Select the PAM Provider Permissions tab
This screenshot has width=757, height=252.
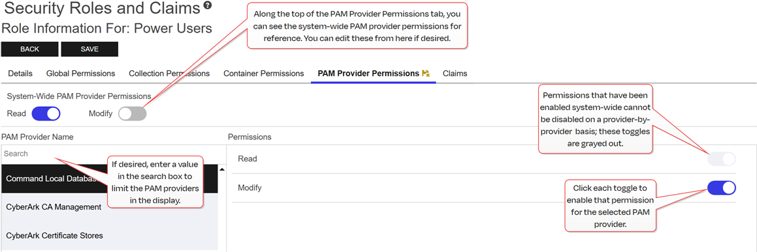[x=368, y=74]
